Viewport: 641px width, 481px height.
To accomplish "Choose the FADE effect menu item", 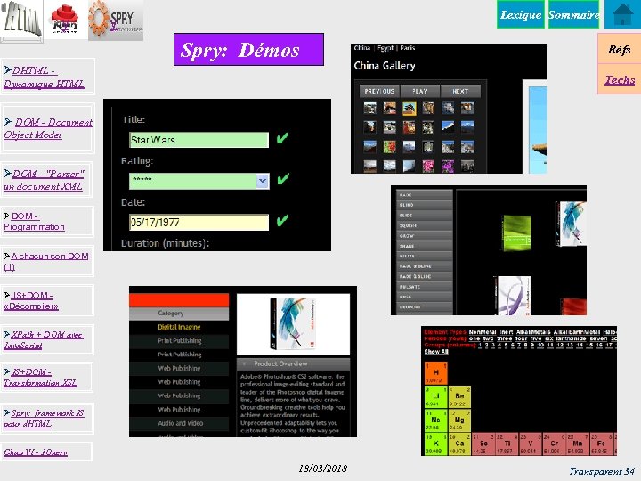I will 425,195.
